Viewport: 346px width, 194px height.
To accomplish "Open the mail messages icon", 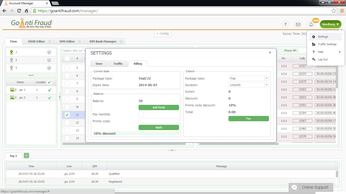I will 298,25.
